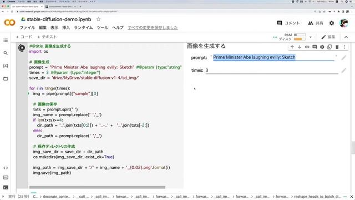Open the code snippets sidebar icon
This screenshot has height=200, width=355.
click(6, 168)
